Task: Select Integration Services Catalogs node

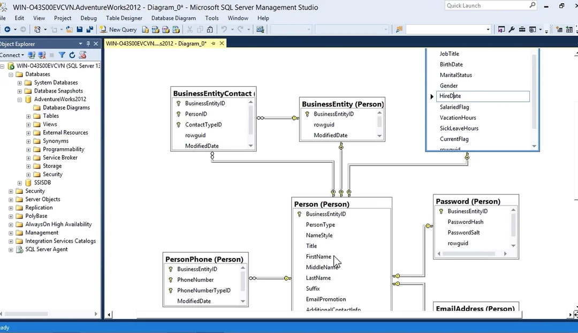Action: (60, 241)
